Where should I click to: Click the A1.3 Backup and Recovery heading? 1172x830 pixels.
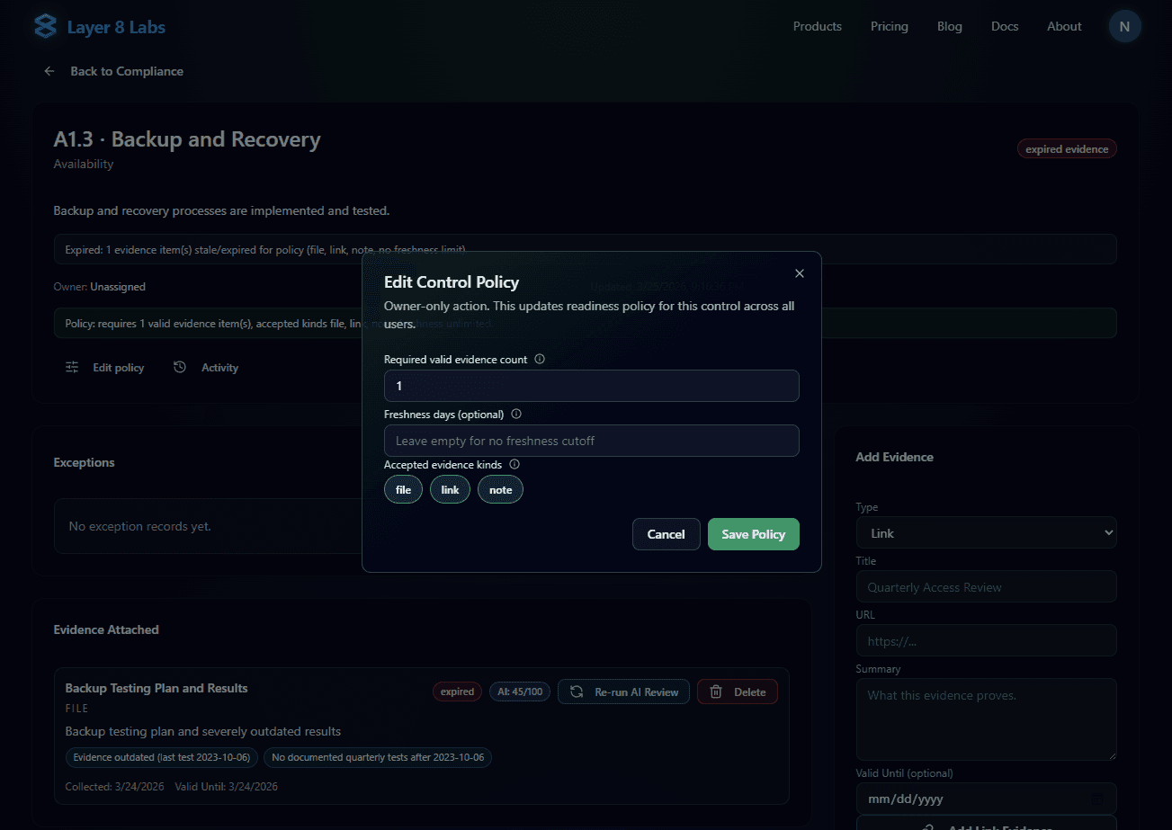187,139
